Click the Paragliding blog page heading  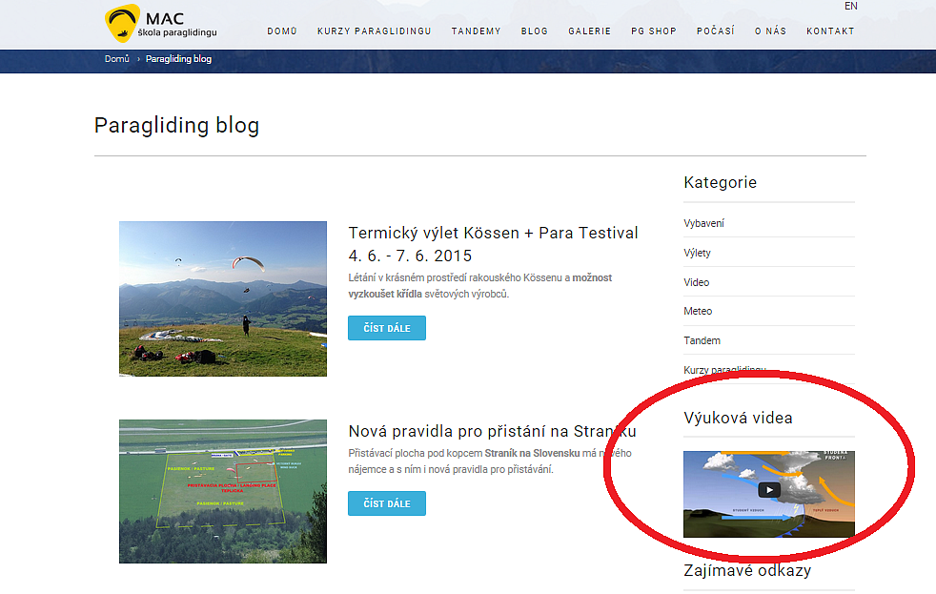tap(176, 125)
